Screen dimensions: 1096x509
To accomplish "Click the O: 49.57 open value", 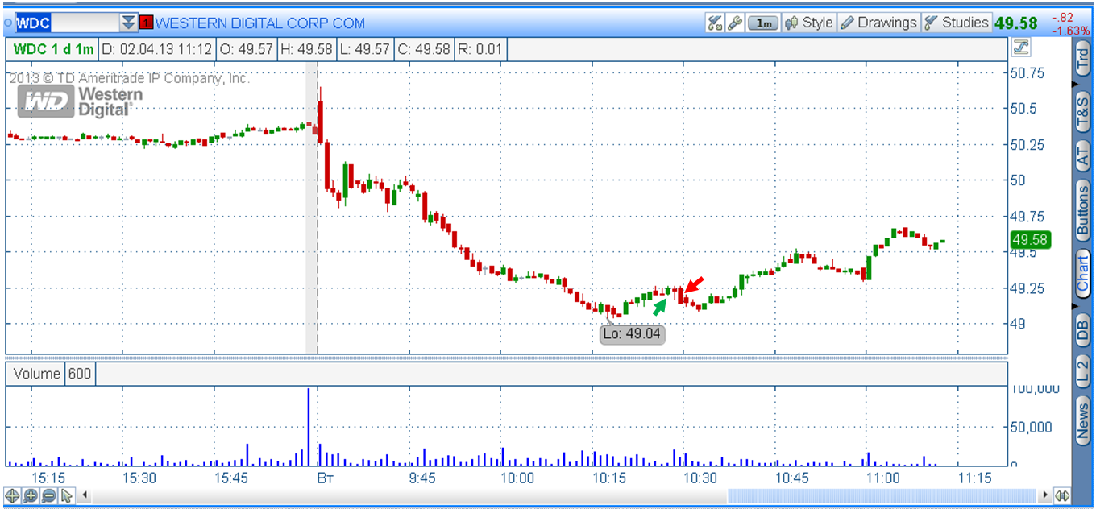I will click(246, 49).
